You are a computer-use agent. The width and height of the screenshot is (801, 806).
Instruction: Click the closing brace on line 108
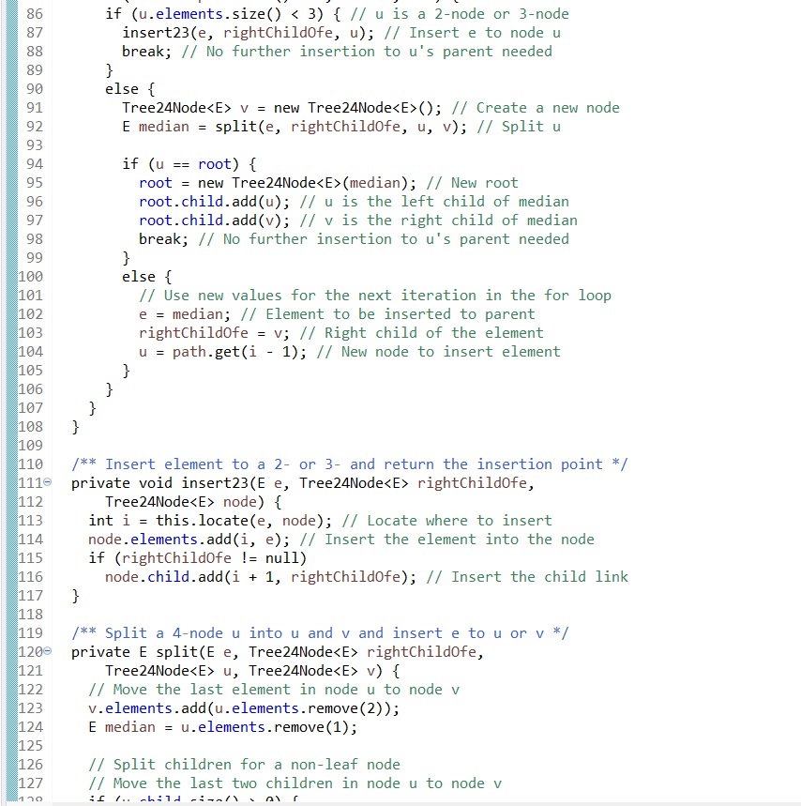point(74,426)
